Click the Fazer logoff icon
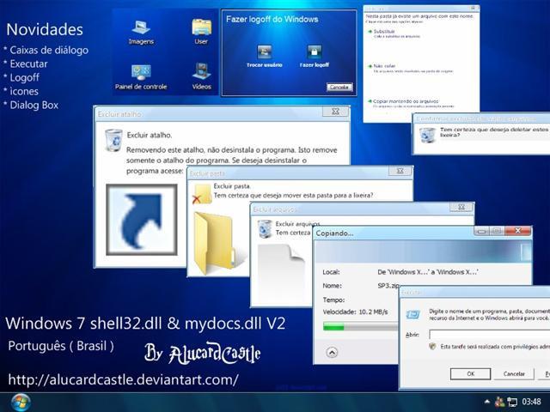Image resolution: width=550 pixels, height=412 pixels. [315, 51]
